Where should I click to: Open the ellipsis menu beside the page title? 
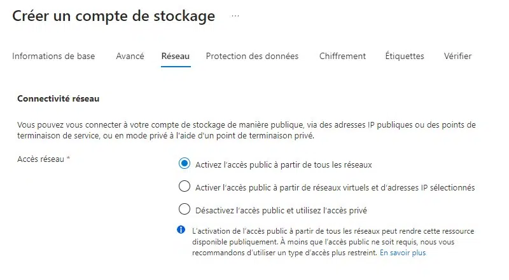coord(235,17)
